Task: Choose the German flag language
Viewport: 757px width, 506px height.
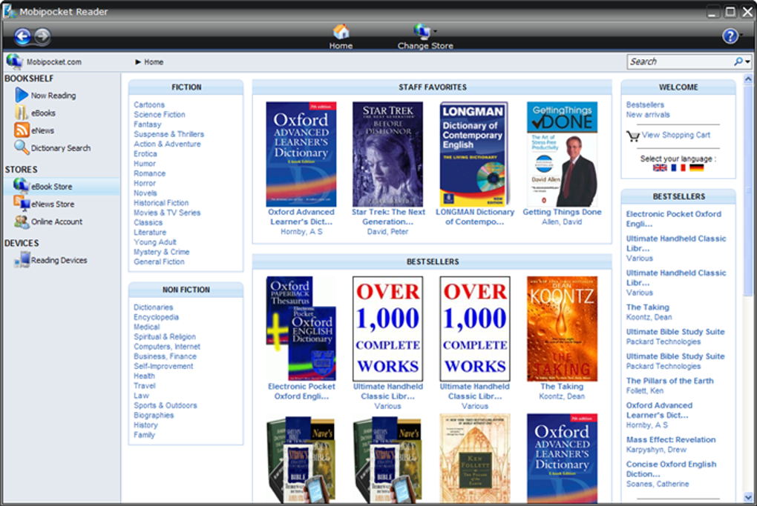Action: 697,167
